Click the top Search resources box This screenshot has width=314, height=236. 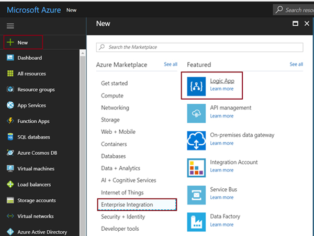[296, 9]
